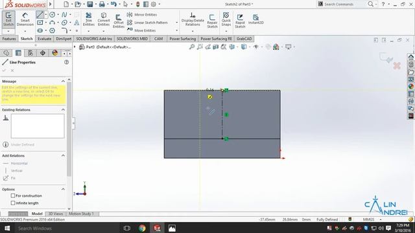Viewport: 415px width, 233px height.
Task: Pick the Sketch Fillet tool
Action: [x=64, y=30]
